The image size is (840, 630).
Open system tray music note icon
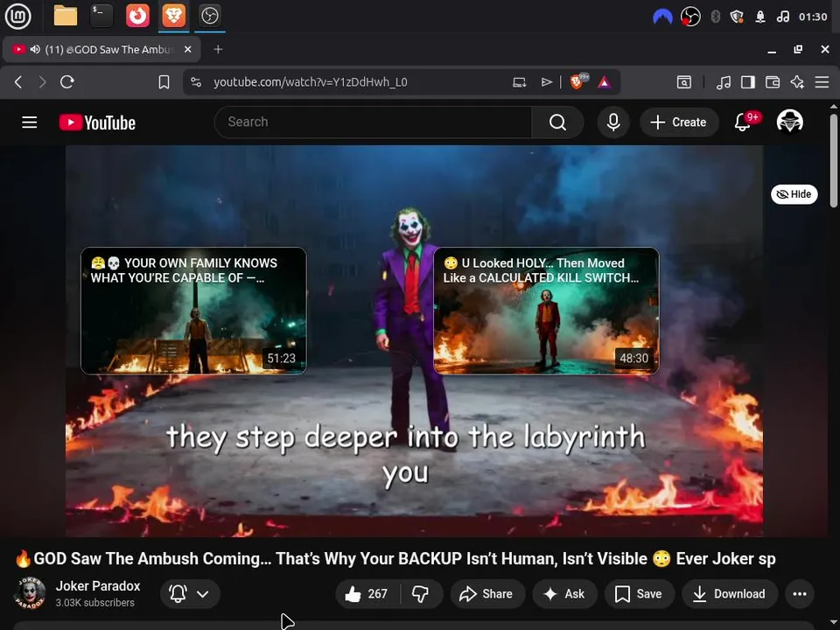pyautogui.click(x=782, y=17)
